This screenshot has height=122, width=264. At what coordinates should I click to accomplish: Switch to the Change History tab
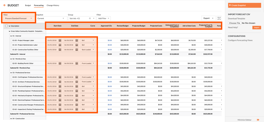click(x=53, y=5)
